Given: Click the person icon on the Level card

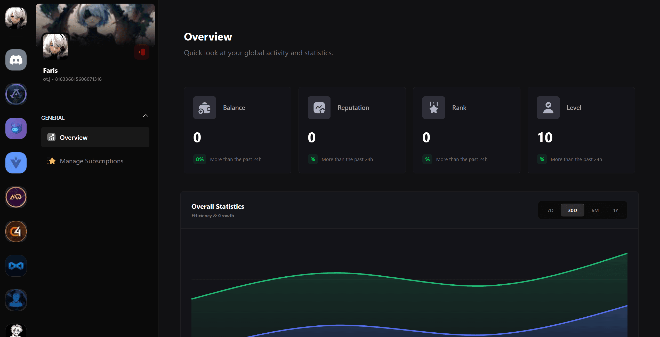Looking at the screenshot, I should (x=548, y=108).
